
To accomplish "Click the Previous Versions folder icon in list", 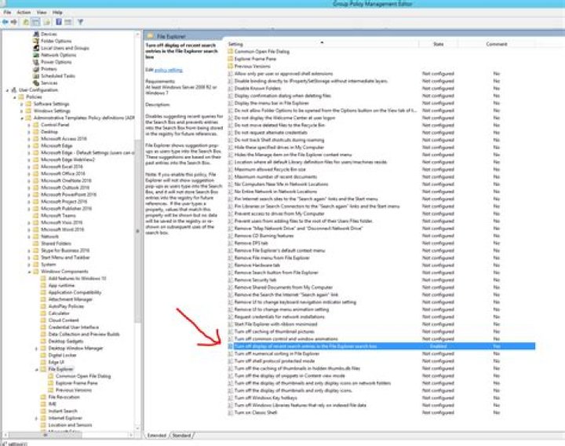I will click(x=231, y=66).
